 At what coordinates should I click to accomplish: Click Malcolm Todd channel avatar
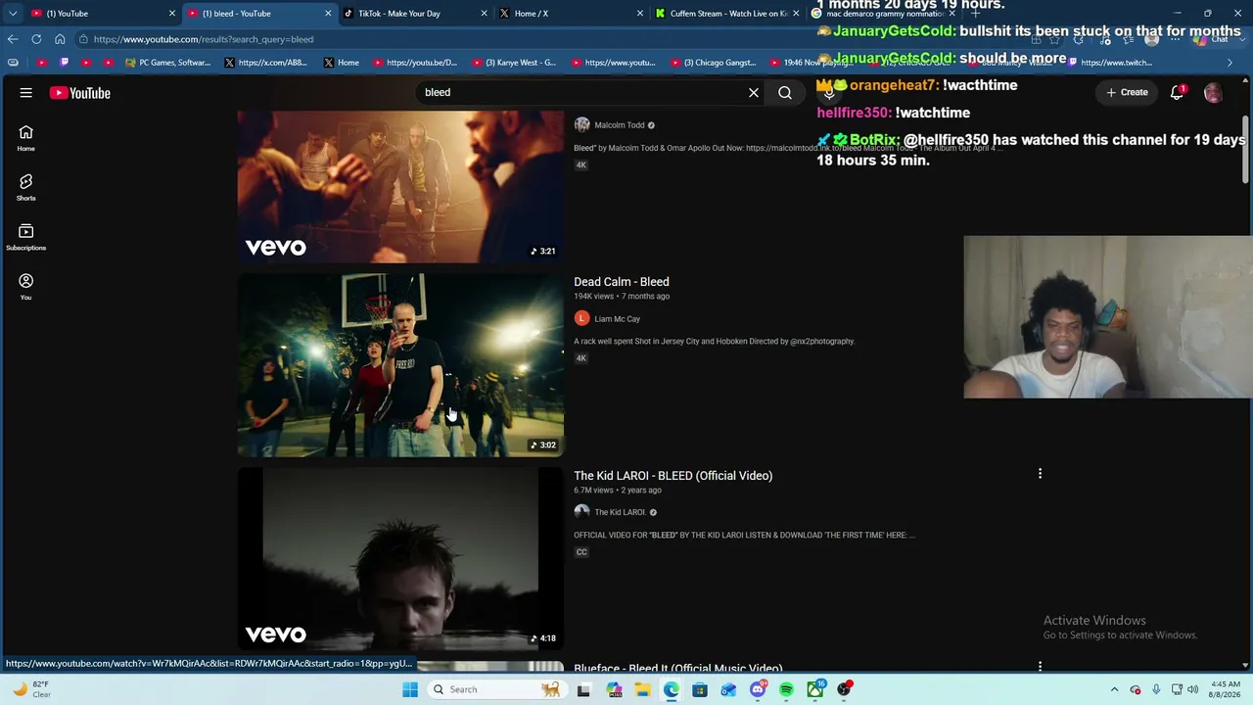(581, 125)
